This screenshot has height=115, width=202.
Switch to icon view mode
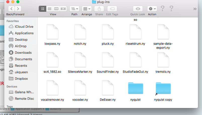42,9
